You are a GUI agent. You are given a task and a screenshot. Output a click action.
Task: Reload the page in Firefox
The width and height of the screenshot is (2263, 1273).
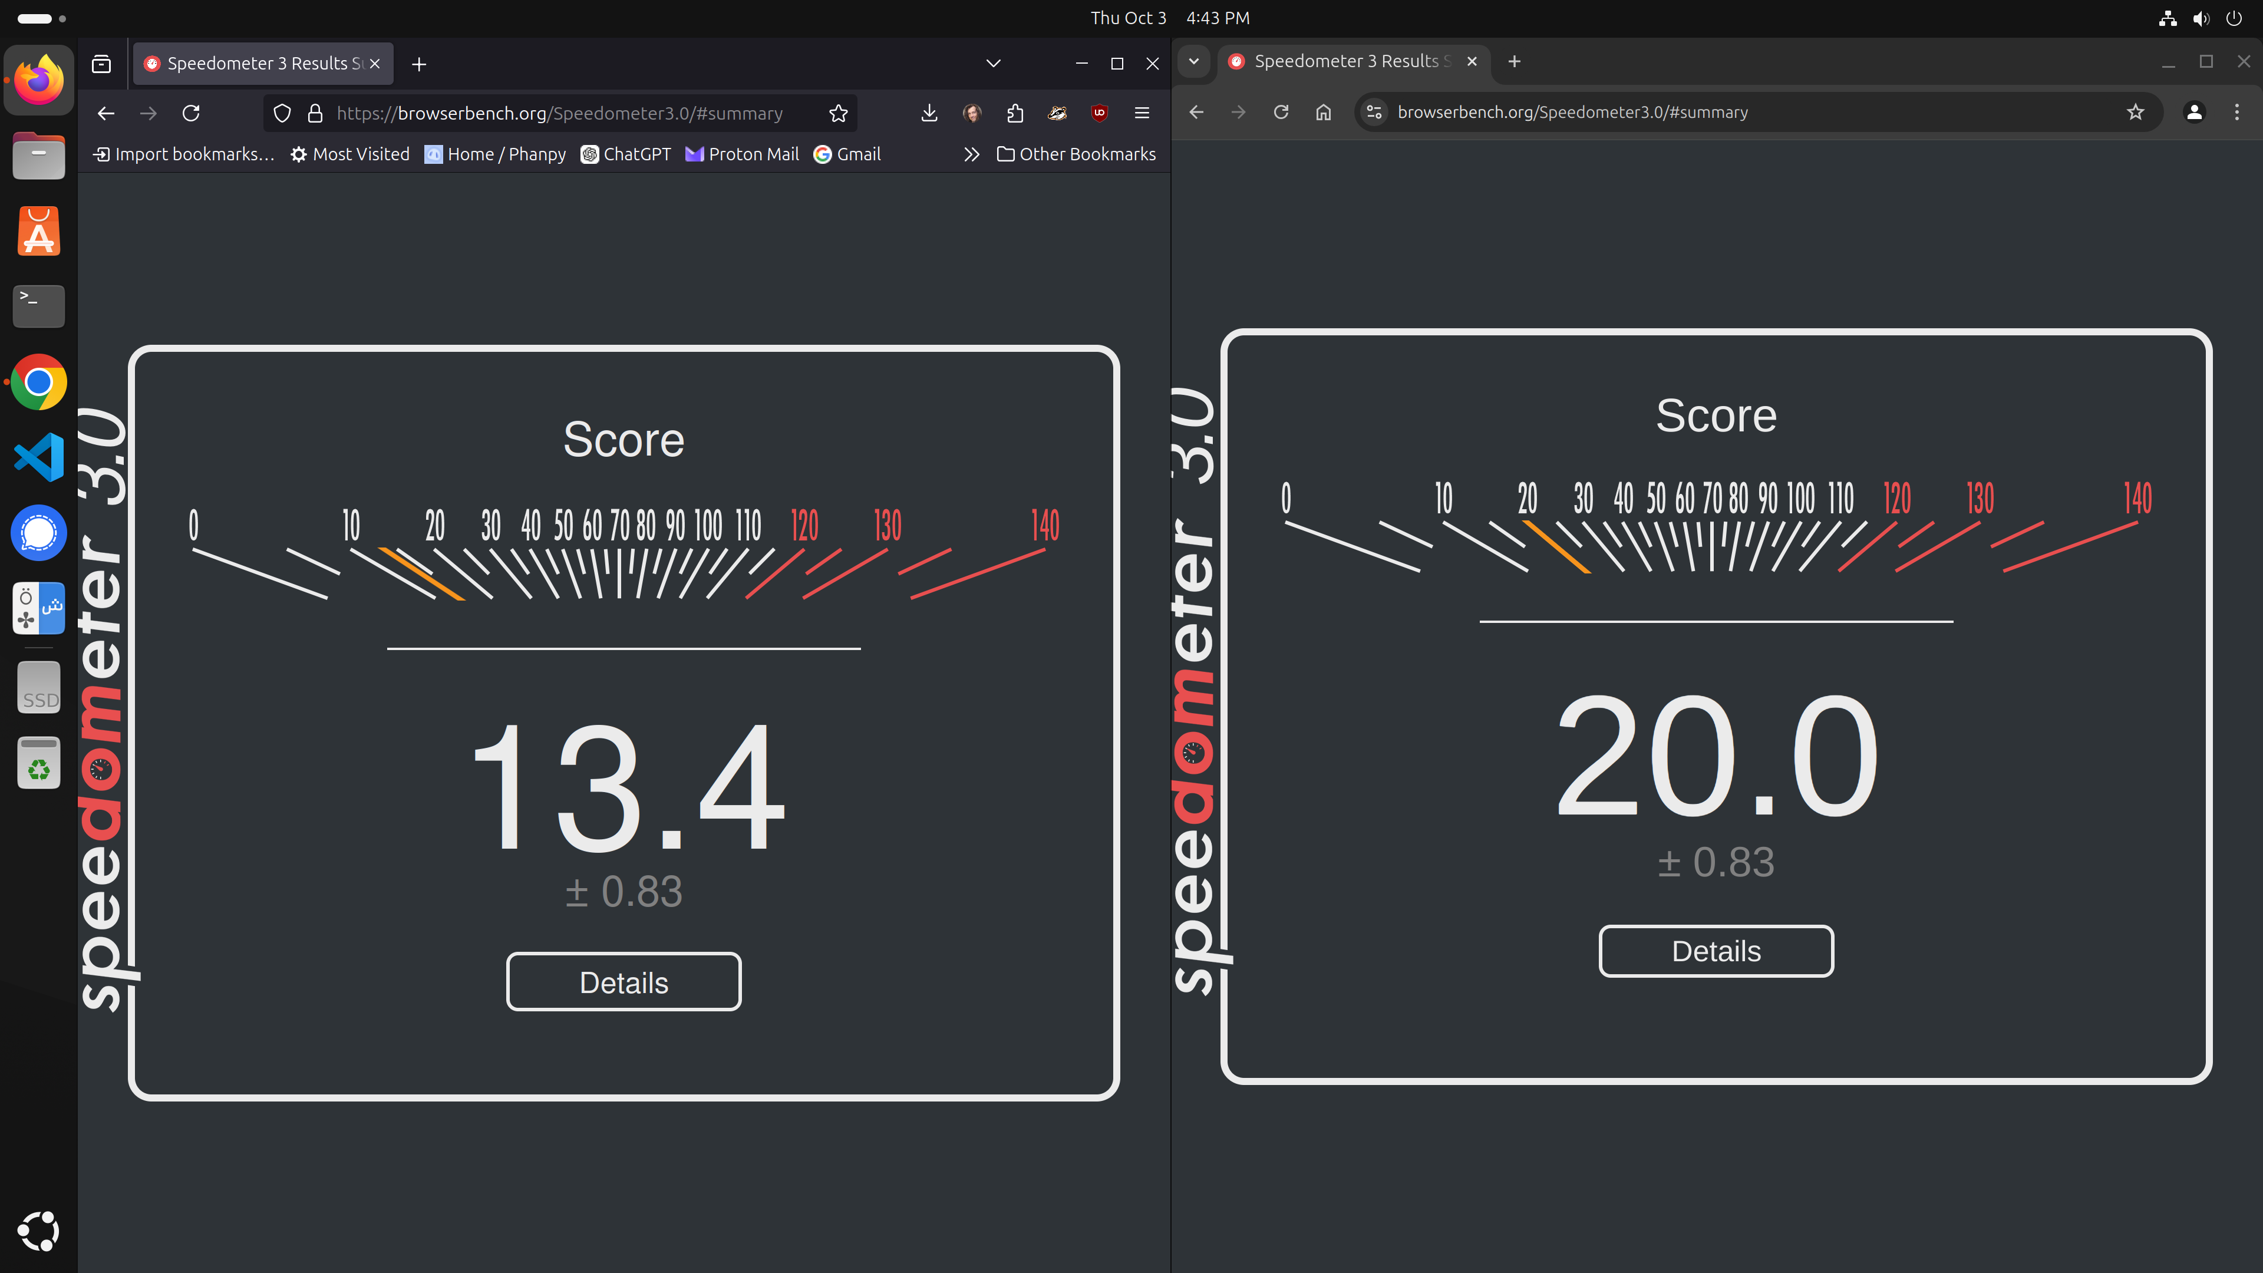pos(190,113)
